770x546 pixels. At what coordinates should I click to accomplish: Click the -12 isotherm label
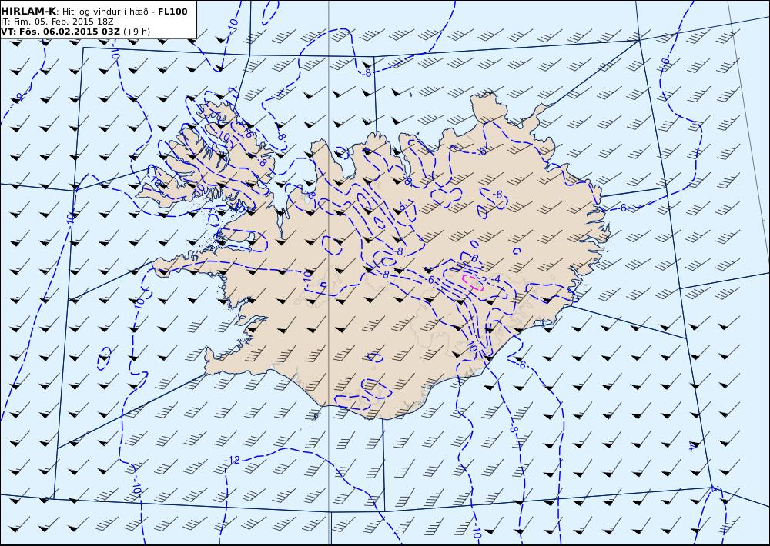pos(233,460)
